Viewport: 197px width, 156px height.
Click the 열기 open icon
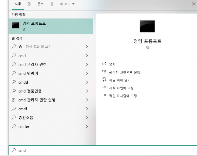tap(104, 64)
